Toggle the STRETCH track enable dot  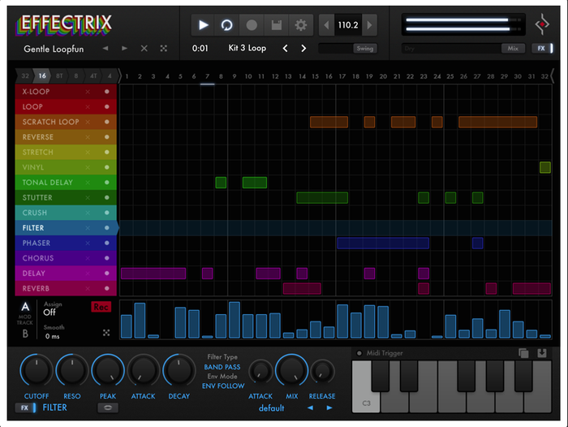click(107, 153)
